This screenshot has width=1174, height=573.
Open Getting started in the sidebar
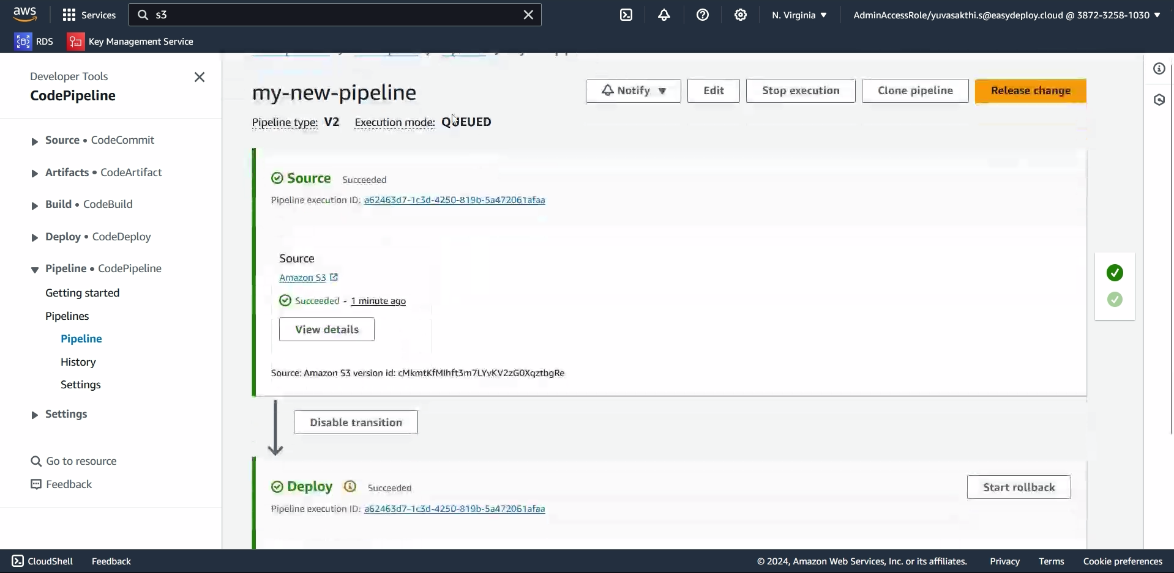(x=83, y=293)
